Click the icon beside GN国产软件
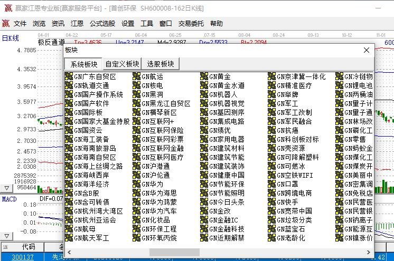 pyautogui.click(x=69, y=103)
